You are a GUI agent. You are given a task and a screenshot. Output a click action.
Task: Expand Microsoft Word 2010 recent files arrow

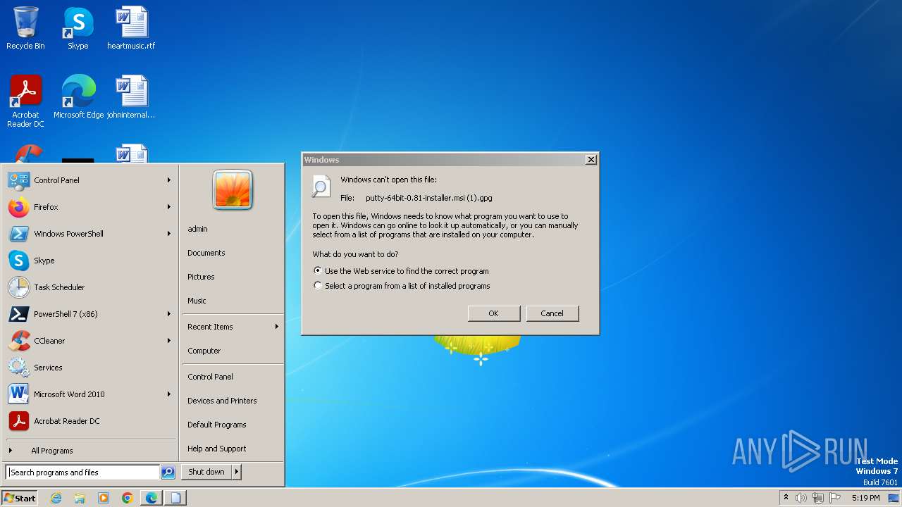(169, 394)
